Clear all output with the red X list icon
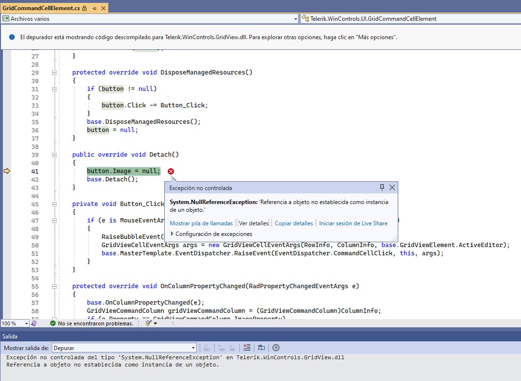 [x=246, y=348]
